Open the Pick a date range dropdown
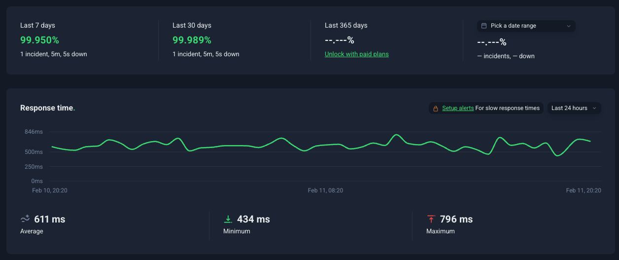619x260 pixels. (x=525, y=26)
